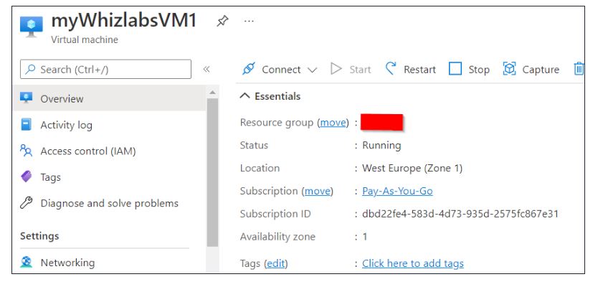The image size is (598, 287).
Task: Click the search magnifier icon
Action: pyautogui.click(x=31, y=69)
